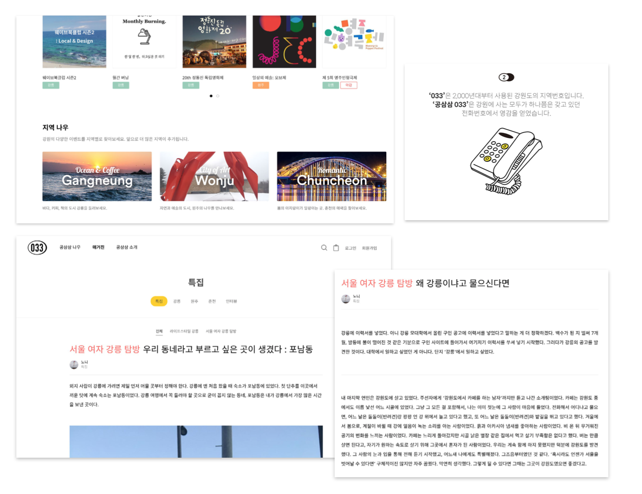The height and width of the screenshot is (494, 642).
Task: Open the 왜 강릉이냐고 물으신다면 article title
Action: (x=425, y=283)
